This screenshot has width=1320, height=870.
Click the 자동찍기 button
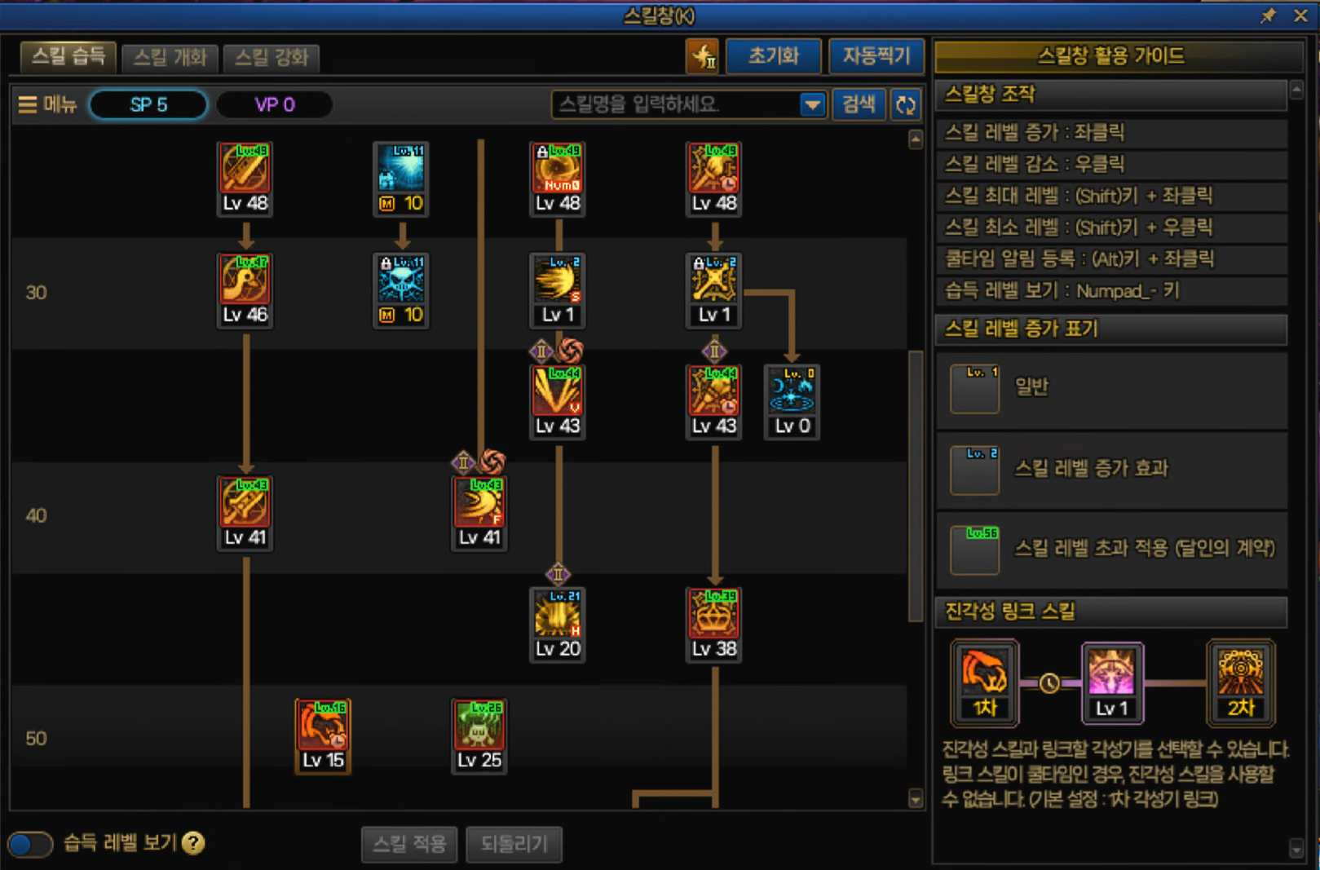tap(876, 56)
